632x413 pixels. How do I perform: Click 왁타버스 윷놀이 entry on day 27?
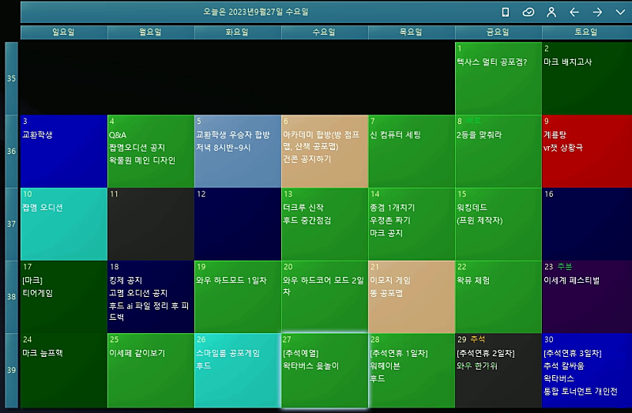coord(310,366)
